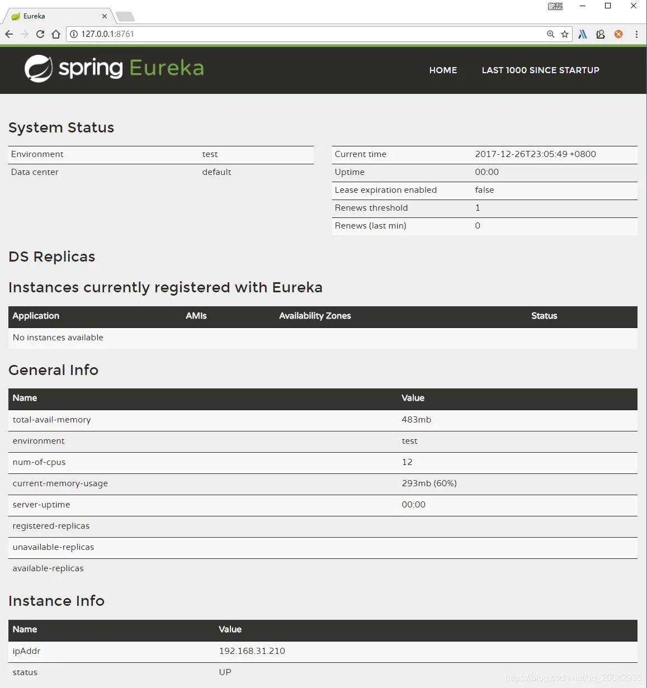
Task: Open the Evernote-style extension icon
Action: (601, 34)
